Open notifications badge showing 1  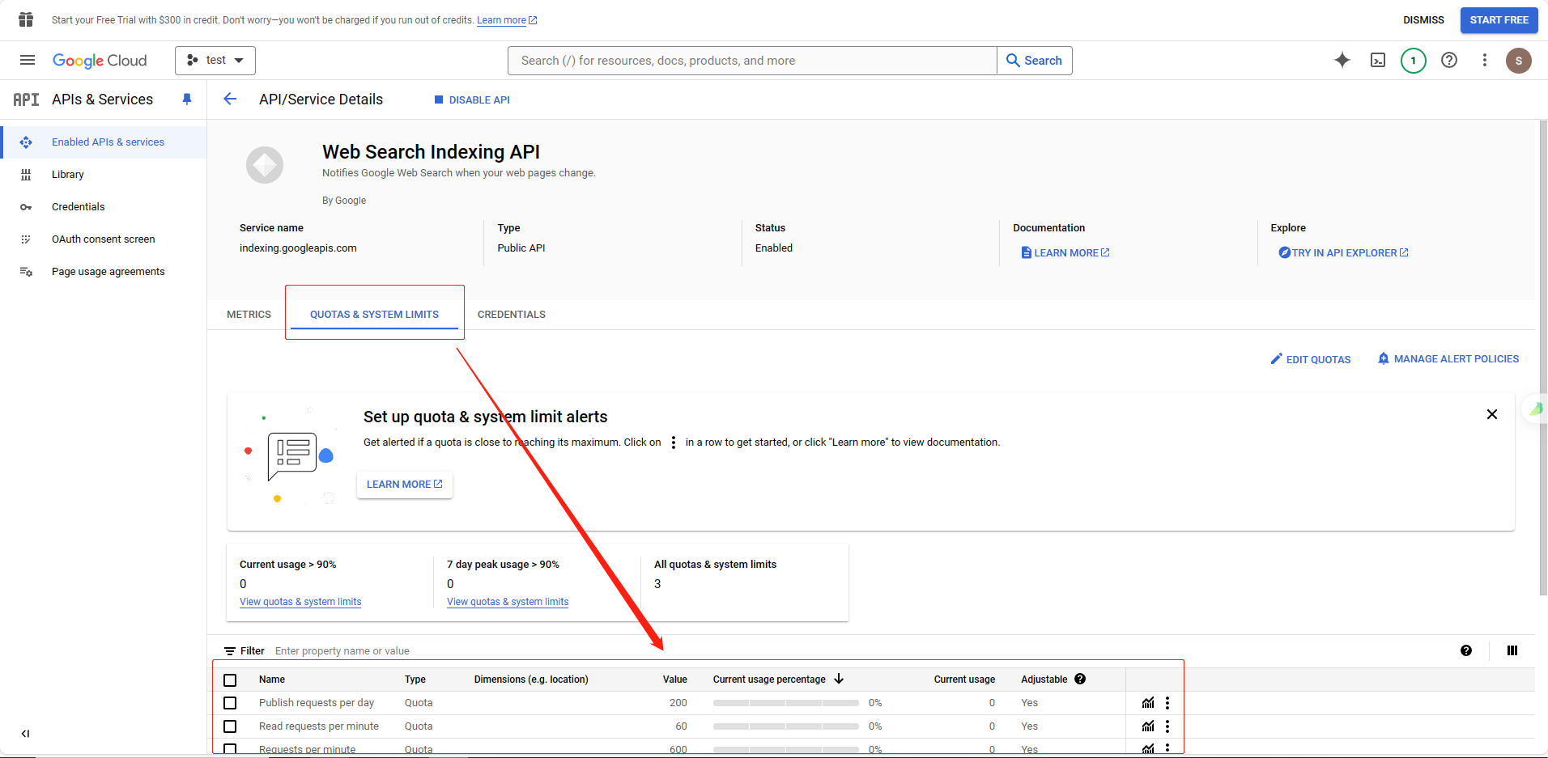tap(1413, 61)
